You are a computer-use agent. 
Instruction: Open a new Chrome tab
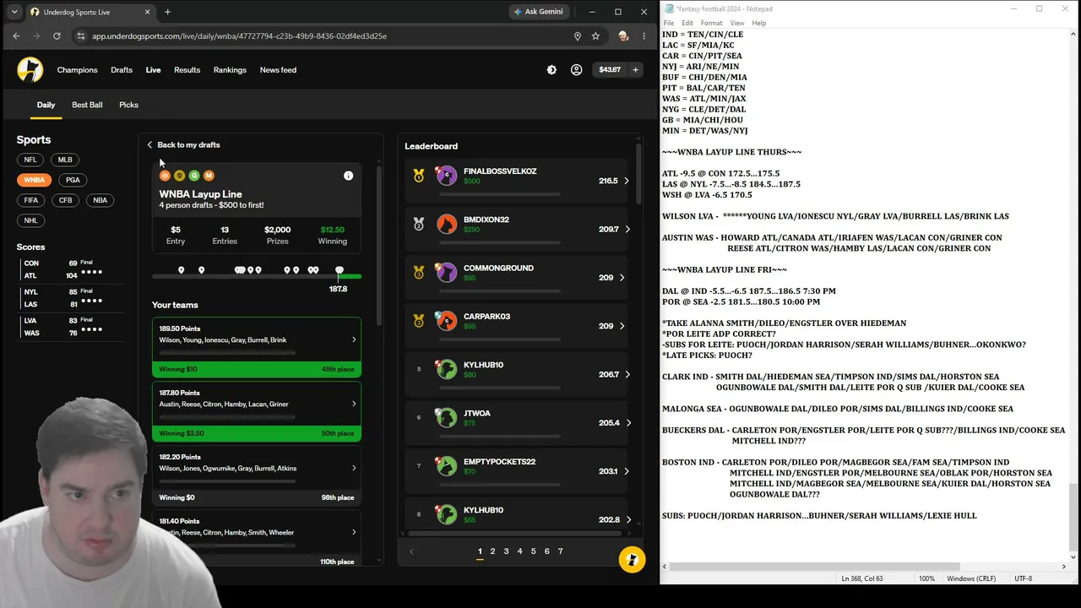[167, 12]
